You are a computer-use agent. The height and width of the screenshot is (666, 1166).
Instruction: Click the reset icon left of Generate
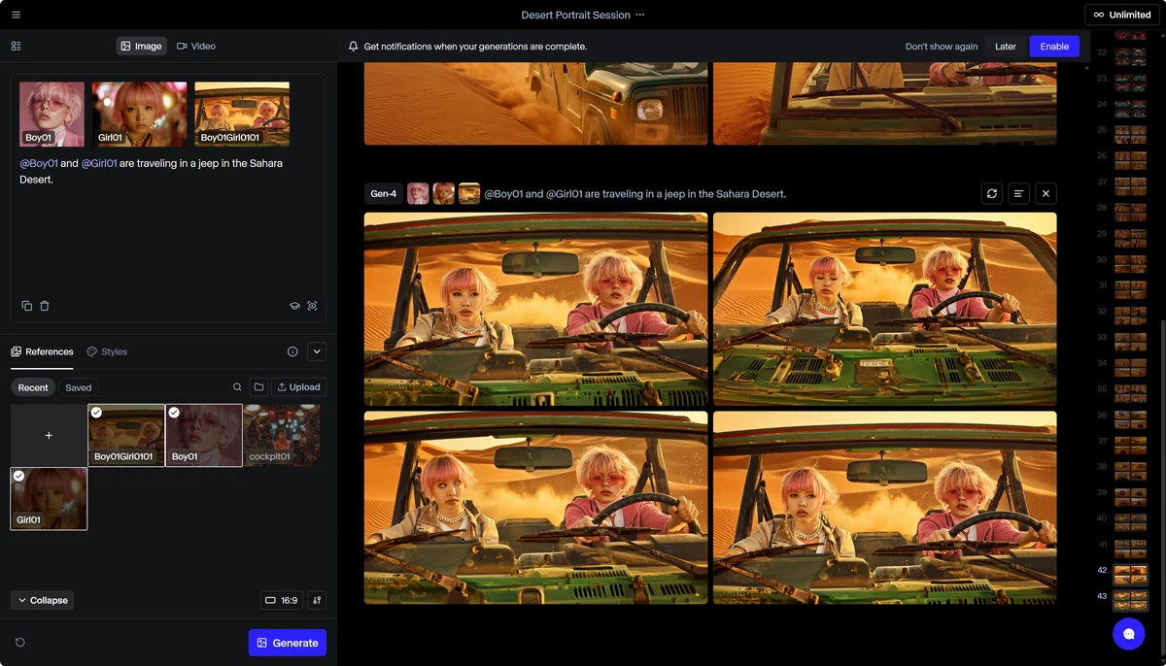pyautogui.click(x=20, y=643)
